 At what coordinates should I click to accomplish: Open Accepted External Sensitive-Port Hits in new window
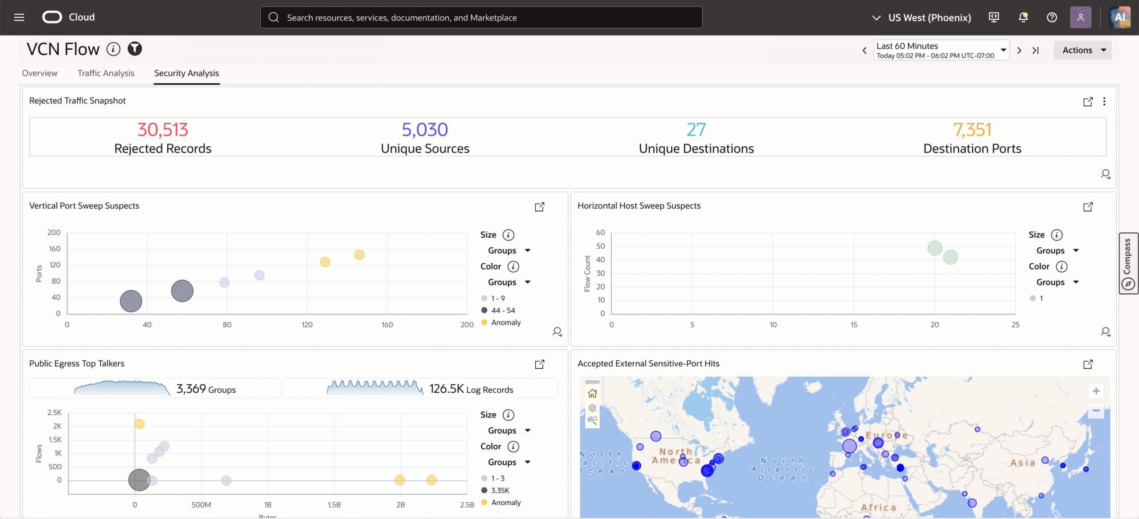(x=1087, y=364)
